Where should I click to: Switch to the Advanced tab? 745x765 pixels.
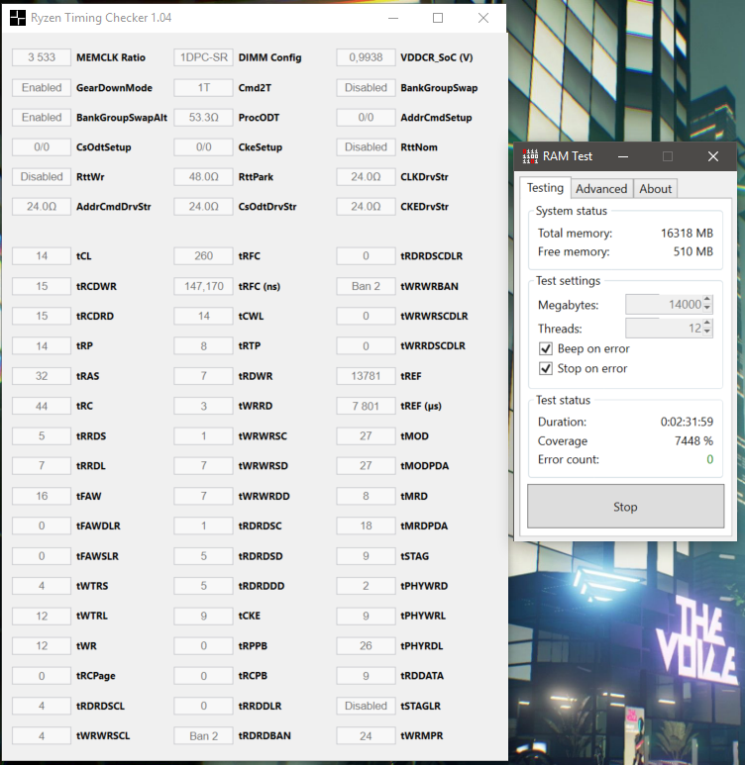pyautogui.click(x=601, y=189)
